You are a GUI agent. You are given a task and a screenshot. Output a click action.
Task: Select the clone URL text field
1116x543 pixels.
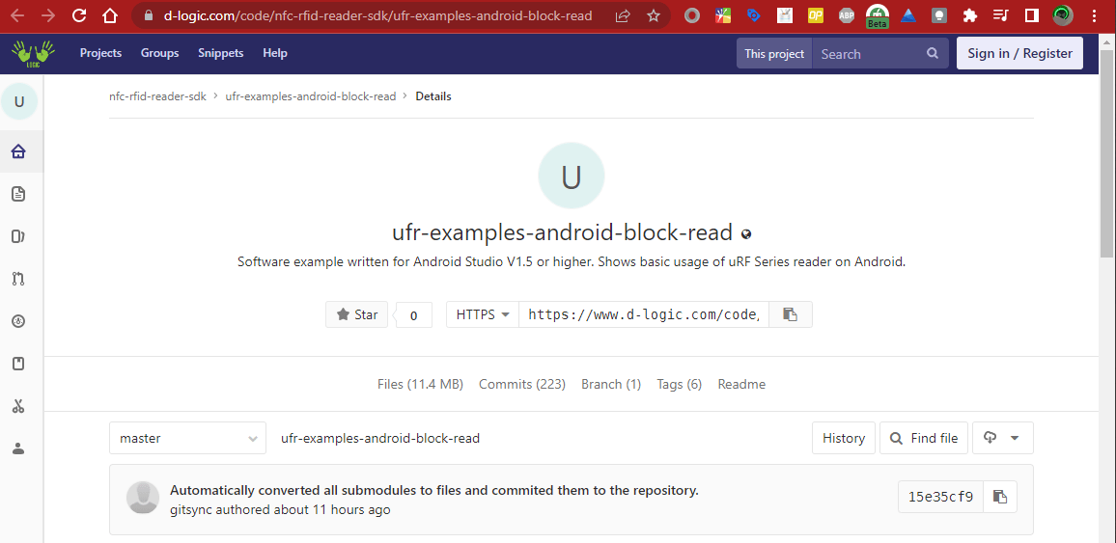(x=644, y=314)
